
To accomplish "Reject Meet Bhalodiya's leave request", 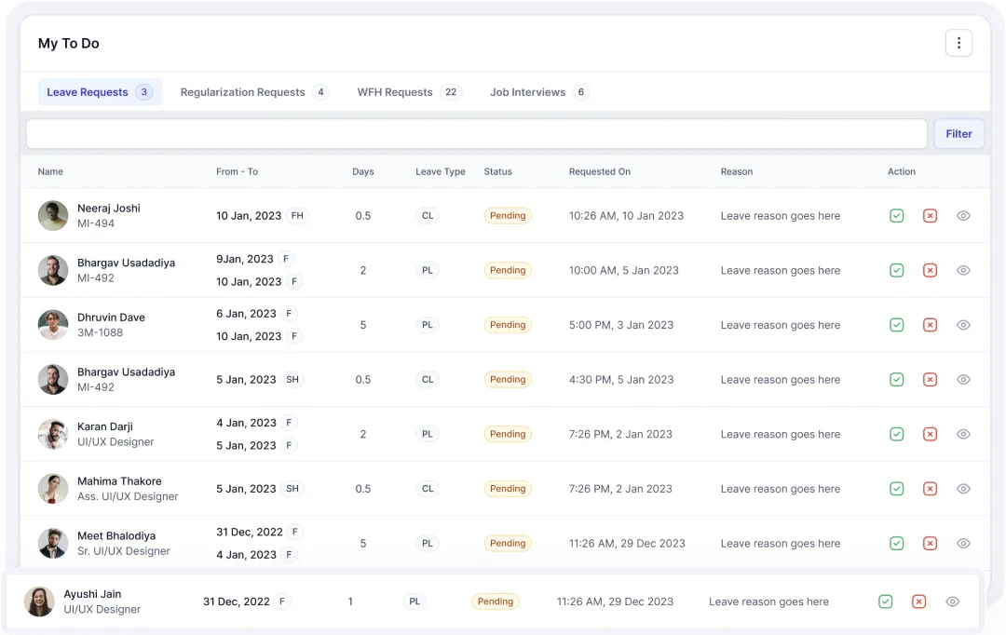I will click(x=930, y=544).
